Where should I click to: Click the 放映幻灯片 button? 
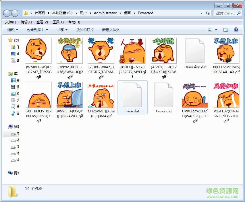coord(85,30)
